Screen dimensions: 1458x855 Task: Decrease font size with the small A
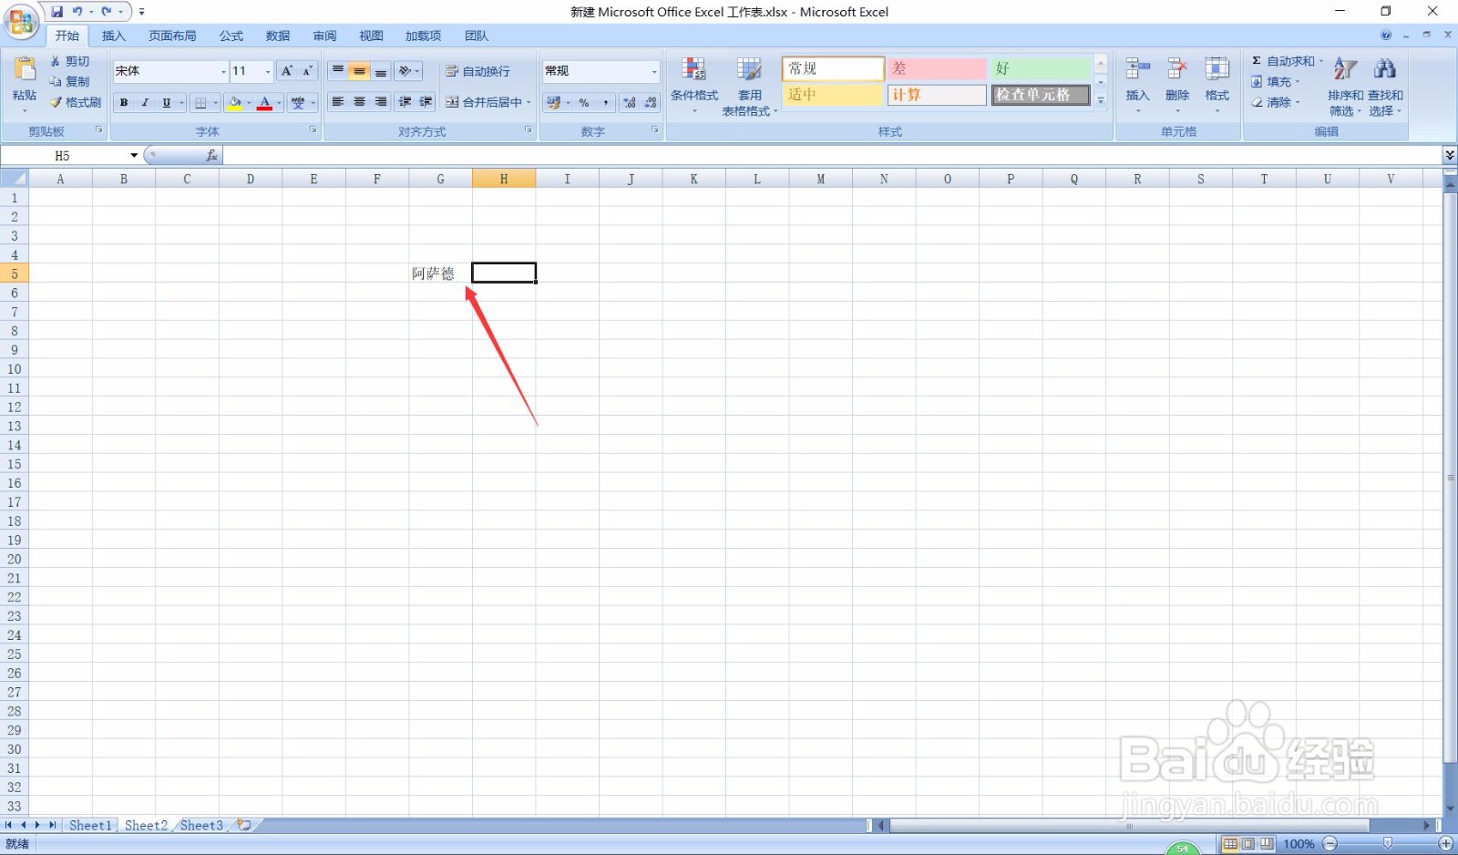coord(307,71)
